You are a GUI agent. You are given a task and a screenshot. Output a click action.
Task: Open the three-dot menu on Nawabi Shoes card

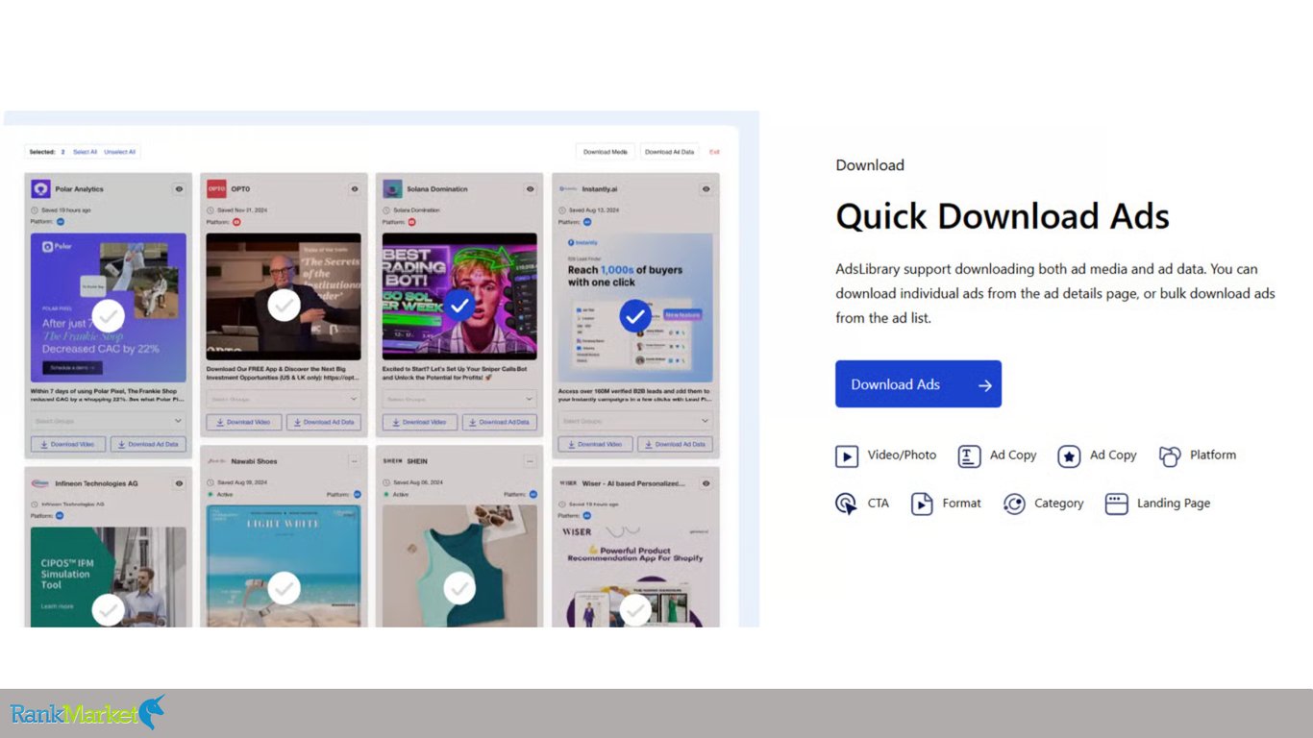tap(354, 461)
